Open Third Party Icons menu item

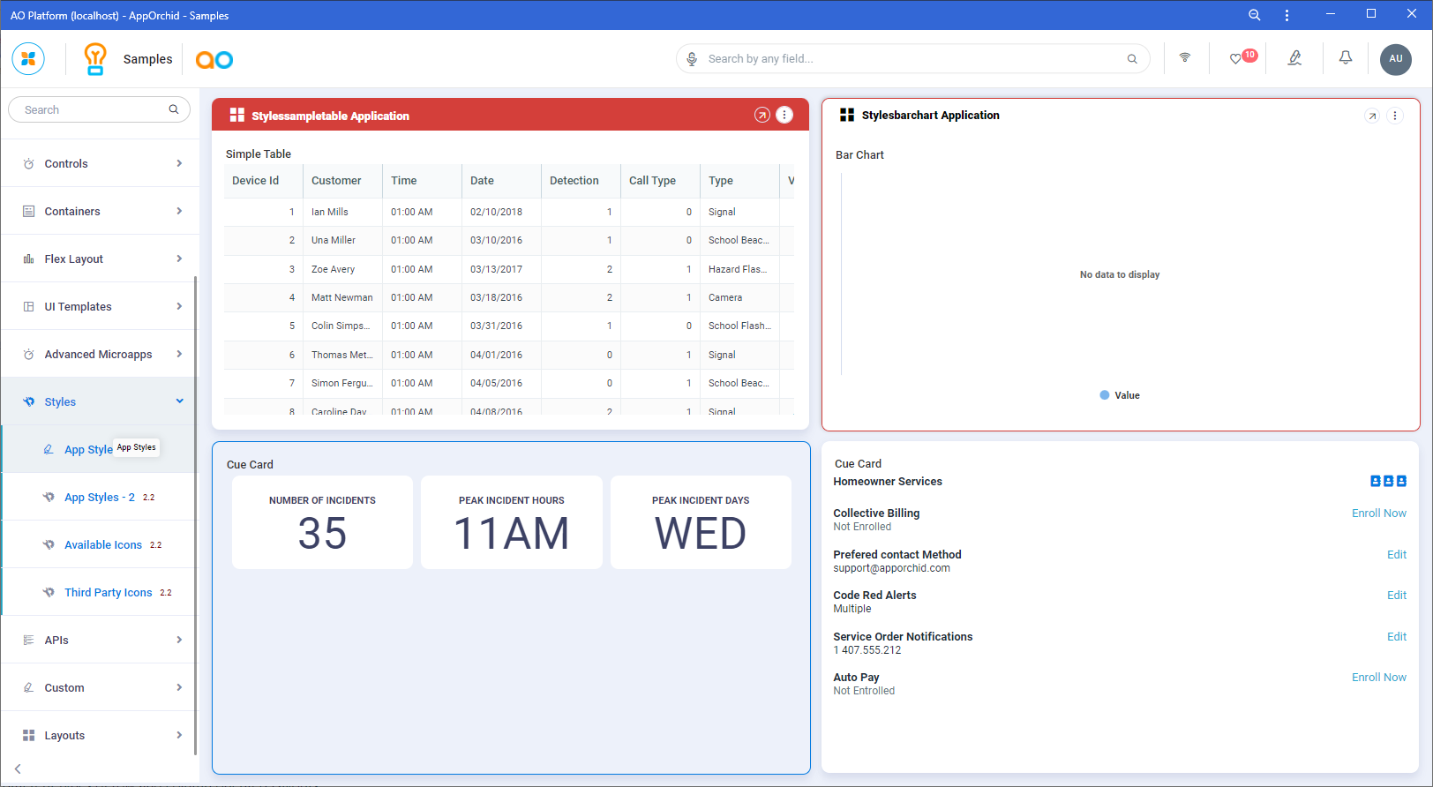point(108,592)
